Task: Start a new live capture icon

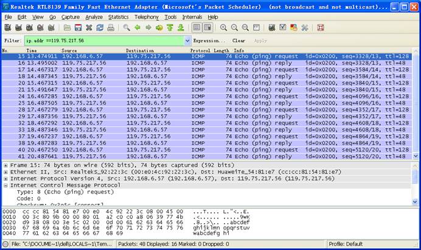Action: click(x=29, y=27)
